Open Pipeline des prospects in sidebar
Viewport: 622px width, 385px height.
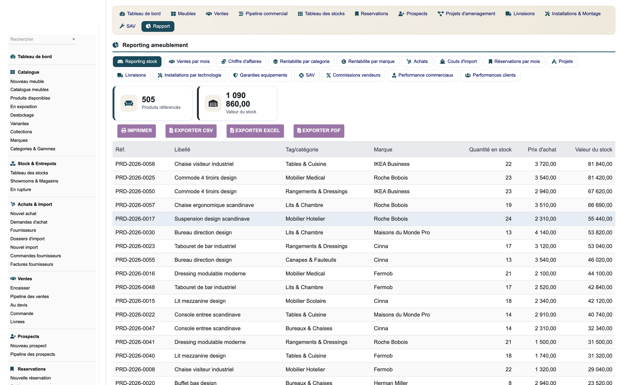[x=33, y=354]
